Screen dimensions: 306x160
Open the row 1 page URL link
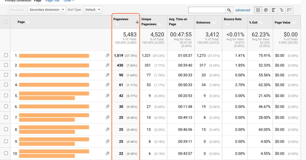[x=54, y=56]
